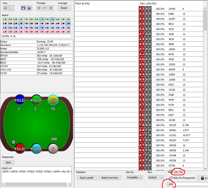Click the BTN EV value 382 mchip
The image size is (208, 188).
point(42,56)
